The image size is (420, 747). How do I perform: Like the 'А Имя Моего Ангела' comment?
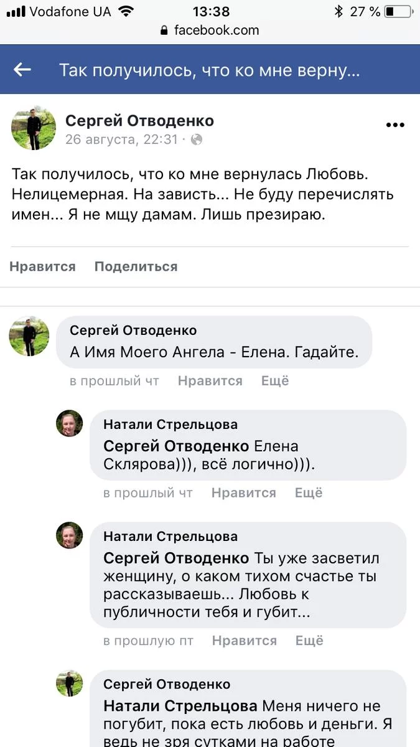coord(210,381)
